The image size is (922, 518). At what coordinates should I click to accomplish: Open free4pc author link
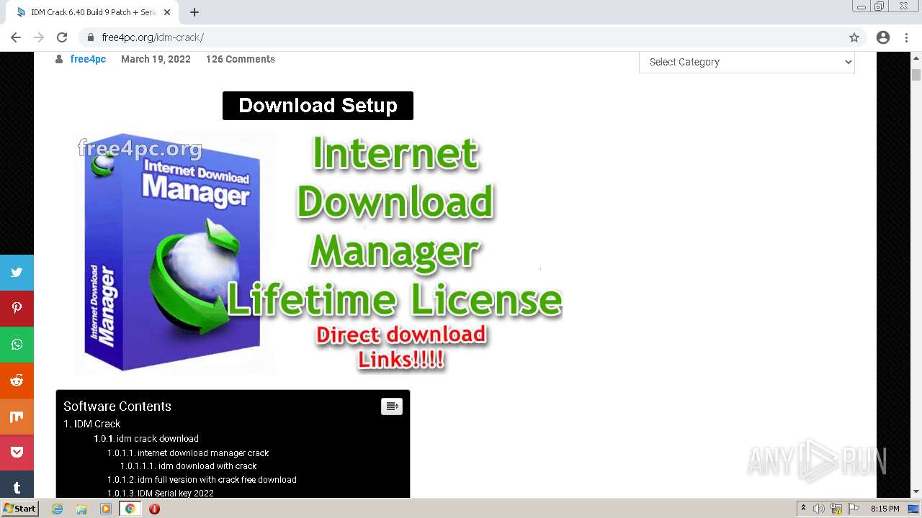point(88,59)
